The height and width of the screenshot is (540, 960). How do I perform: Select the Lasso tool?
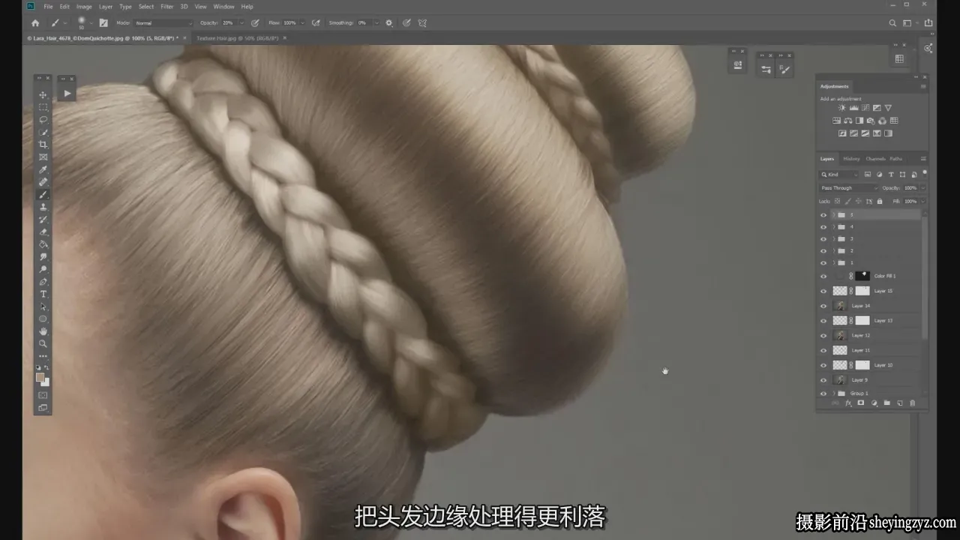click(x=43, y=119)
